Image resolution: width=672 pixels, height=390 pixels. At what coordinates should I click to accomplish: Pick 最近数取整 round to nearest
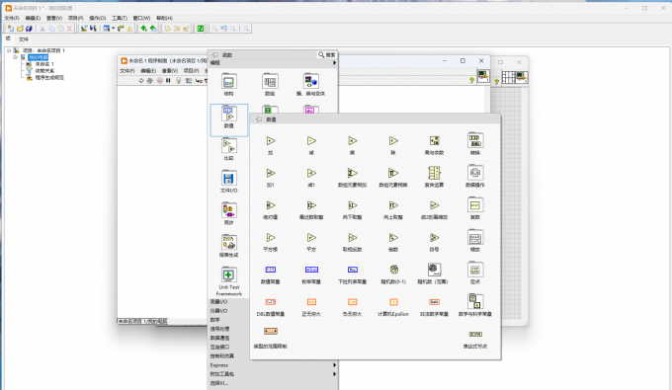[x=311, y=205]
